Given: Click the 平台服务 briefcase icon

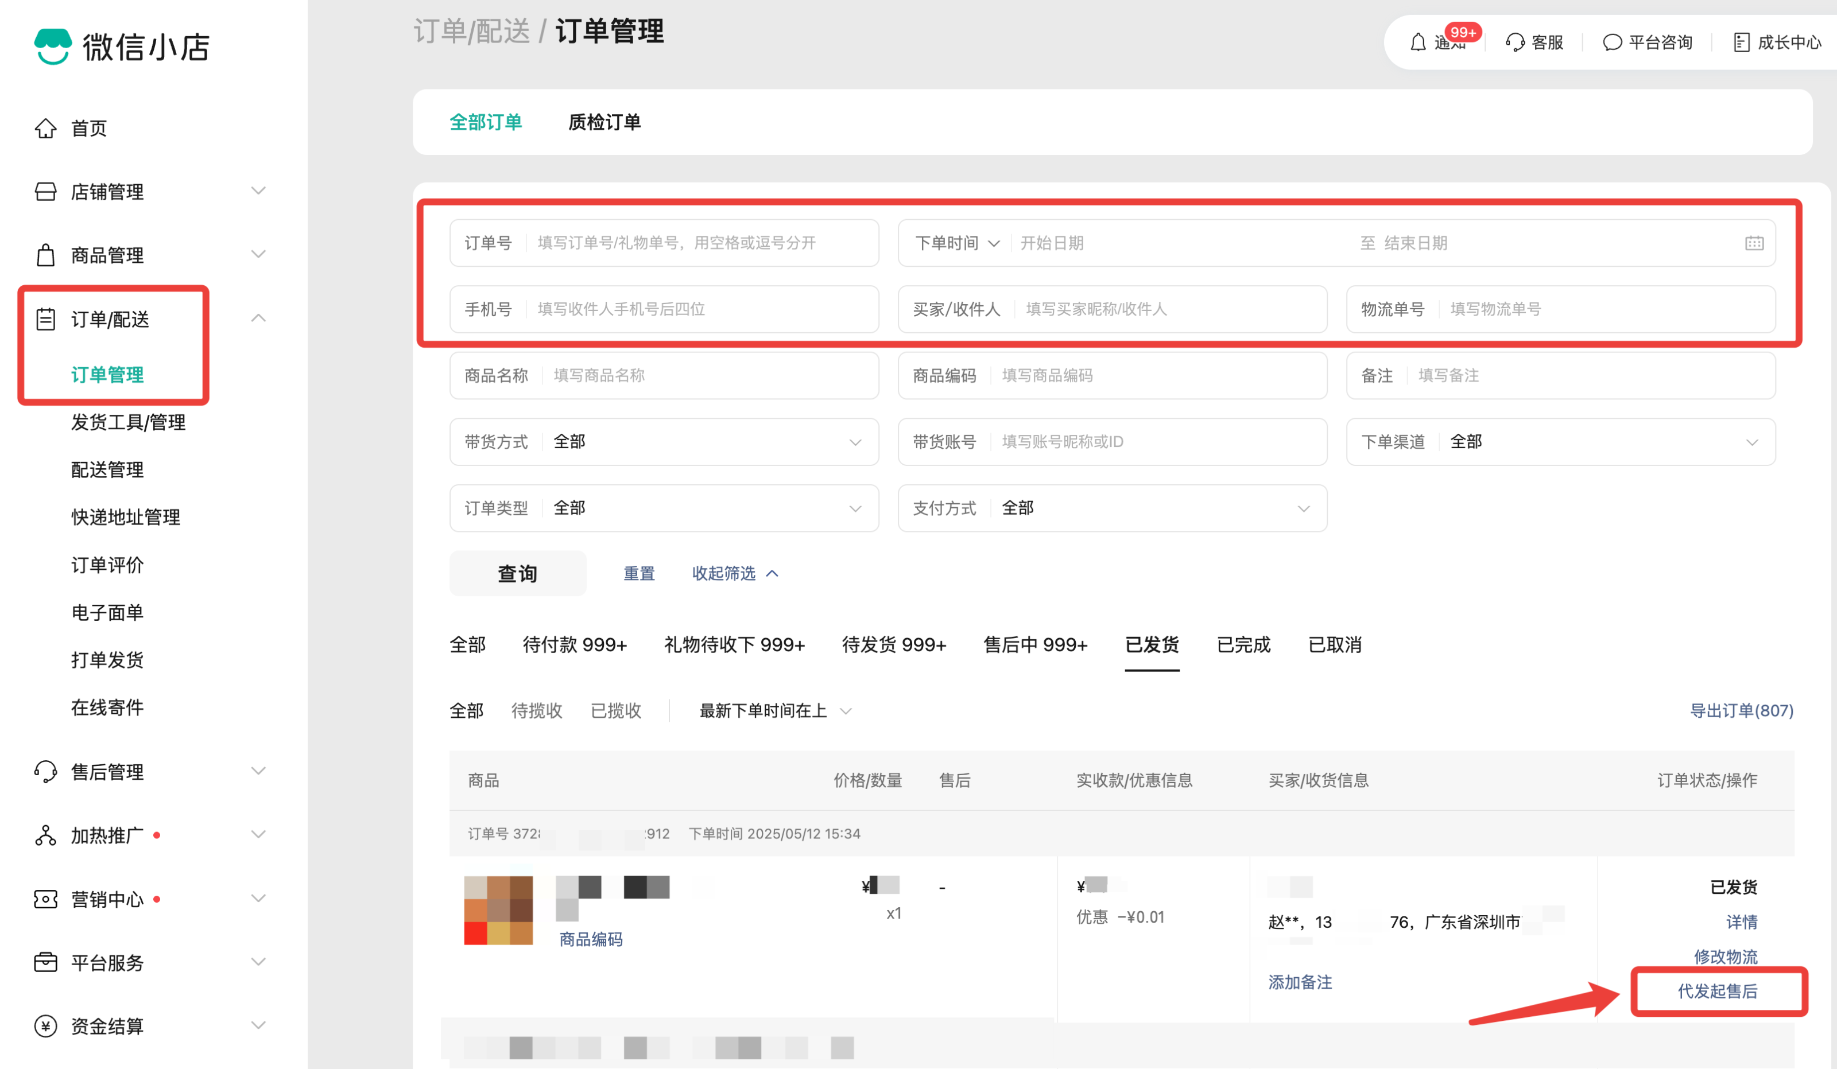Looking at the screenshot, I should pyautogui.click(x=45, y=962).
